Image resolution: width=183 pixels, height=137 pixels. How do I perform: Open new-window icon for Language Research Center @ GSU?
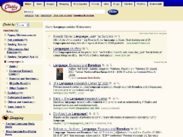(110, 83)
